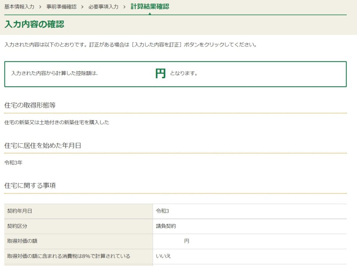Image resolution: width=357 pixels, height=266 pixels.
Task: Click the 円 value in 取得対価の額 row
Action: point(187,241)
